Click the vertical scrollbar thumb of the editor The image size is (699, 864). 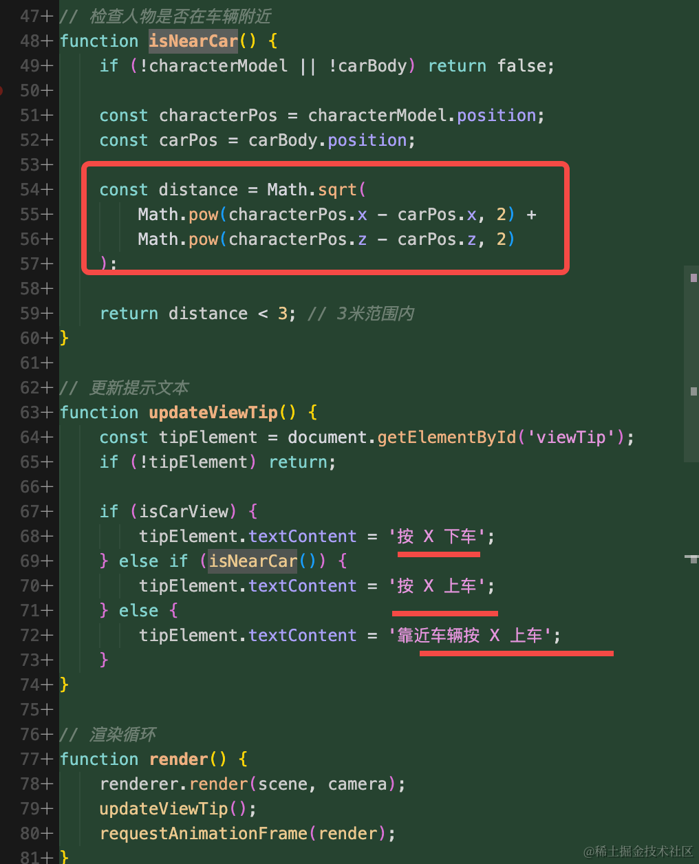click(691, 363)
